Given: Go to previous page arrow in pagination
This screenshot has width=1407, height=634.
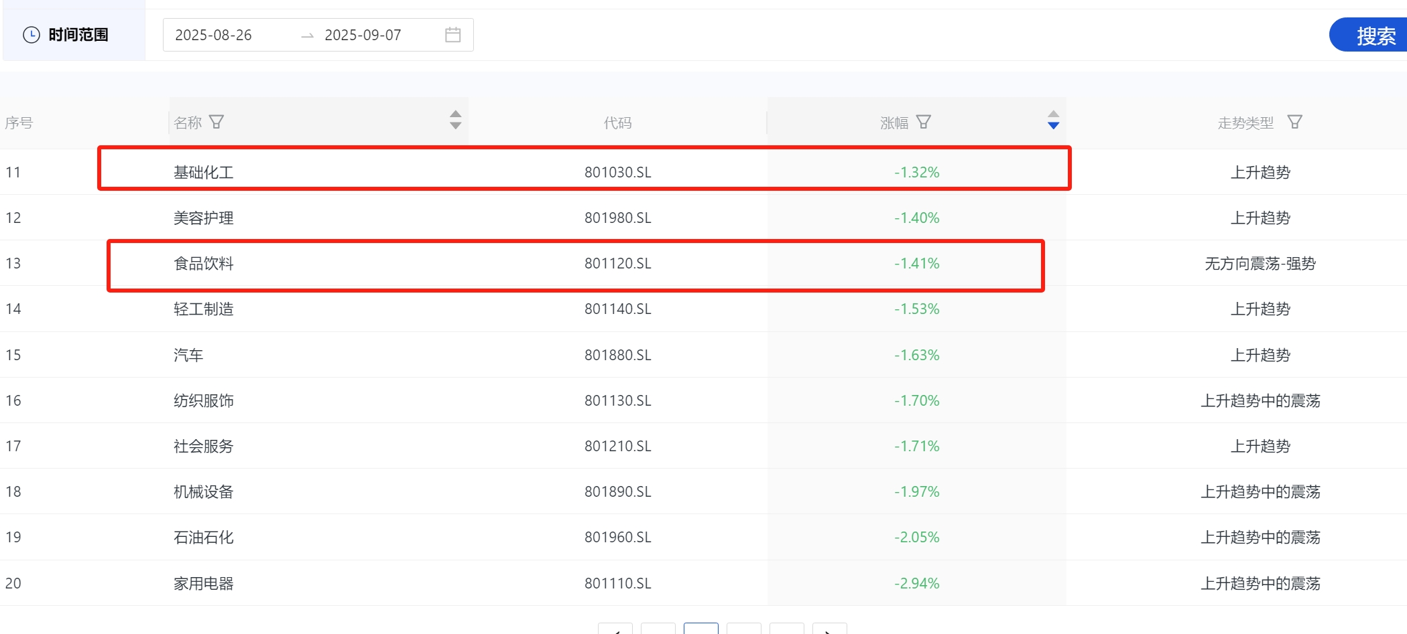Looking at the screenshot, I should click(615, 629).
